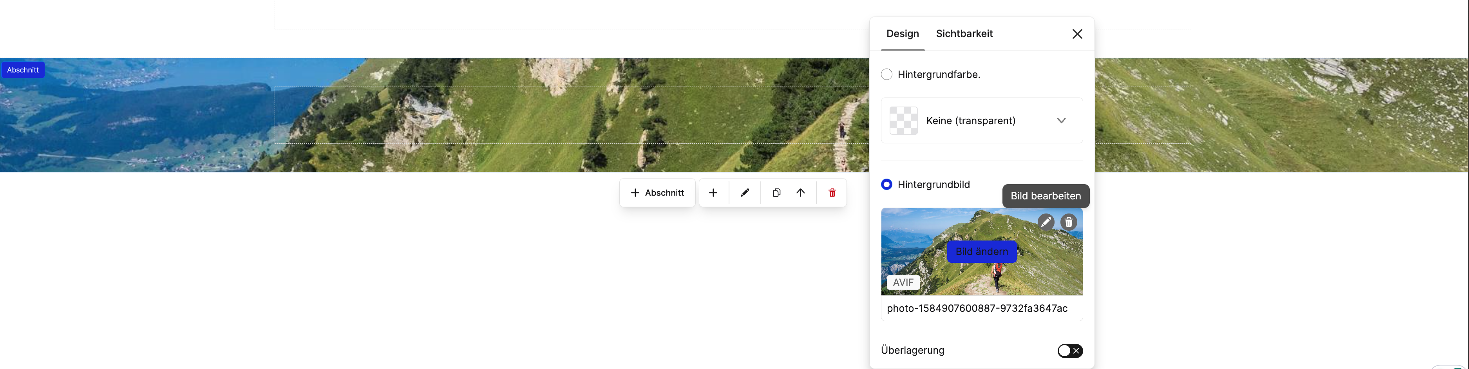Screen dimensions: 1469x369
Task: Click the transparent checkerboard color swatch
Action: click(x=904, y=121)
